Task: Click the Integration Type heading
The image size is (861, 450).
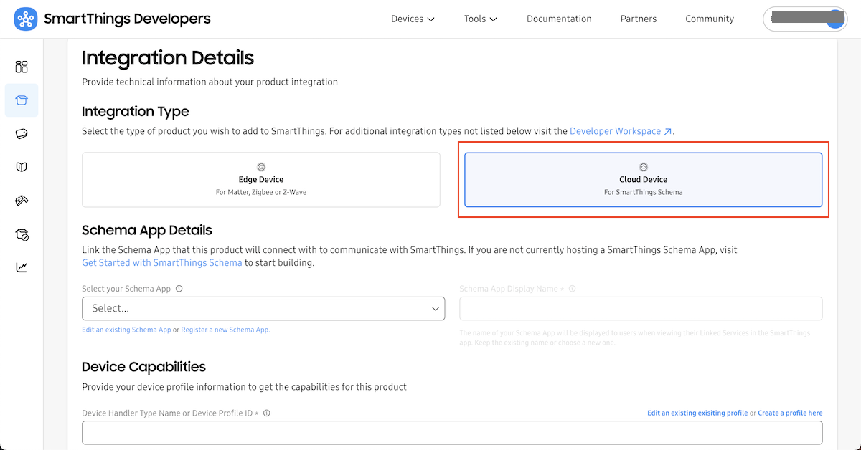Action: coord(136,112)
